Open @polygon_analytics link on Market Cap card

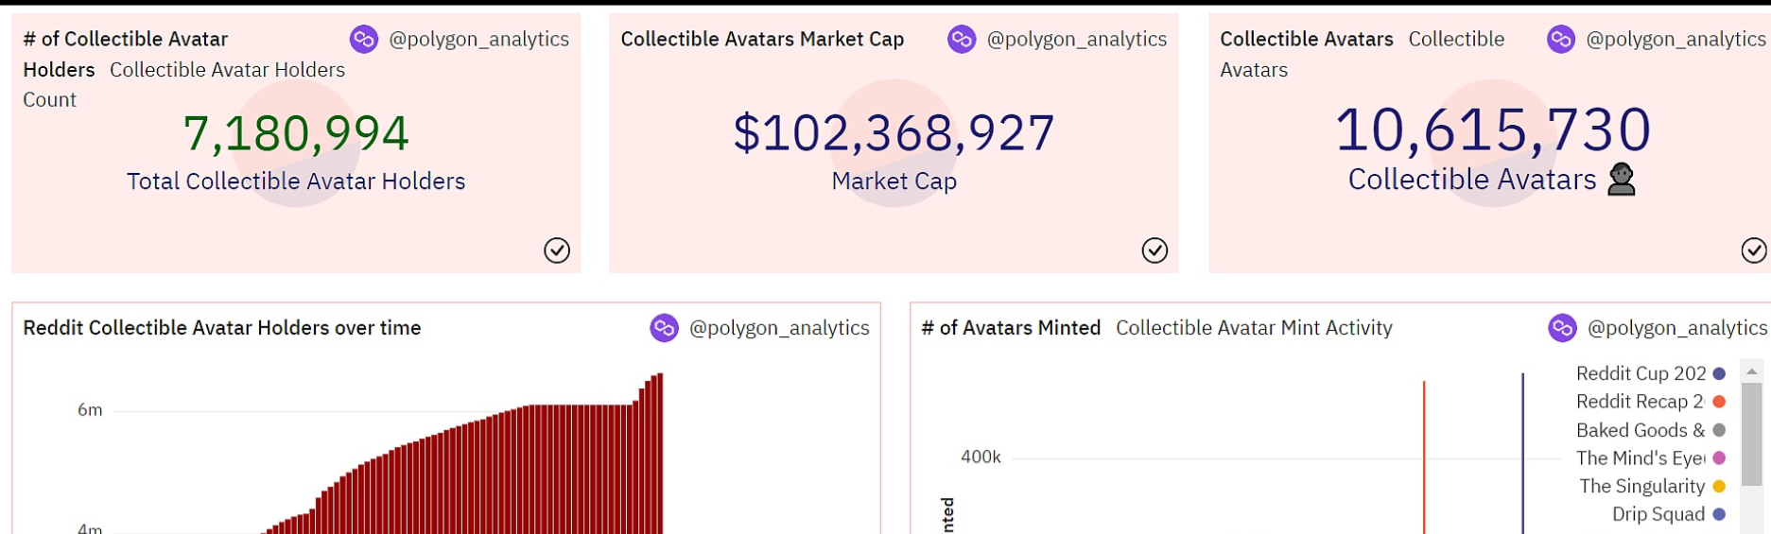pyautogui.click(x=1076, y=39)
